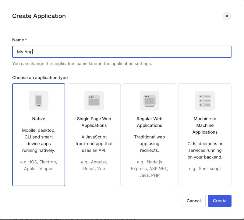
Task: Click 'e.g.: Node.js Express, ASP.NET' text
Action: click(149, 169)
